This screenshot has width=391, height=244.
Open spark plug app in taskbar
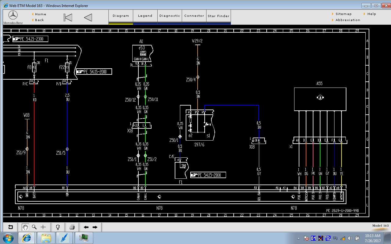pos(64,238)
